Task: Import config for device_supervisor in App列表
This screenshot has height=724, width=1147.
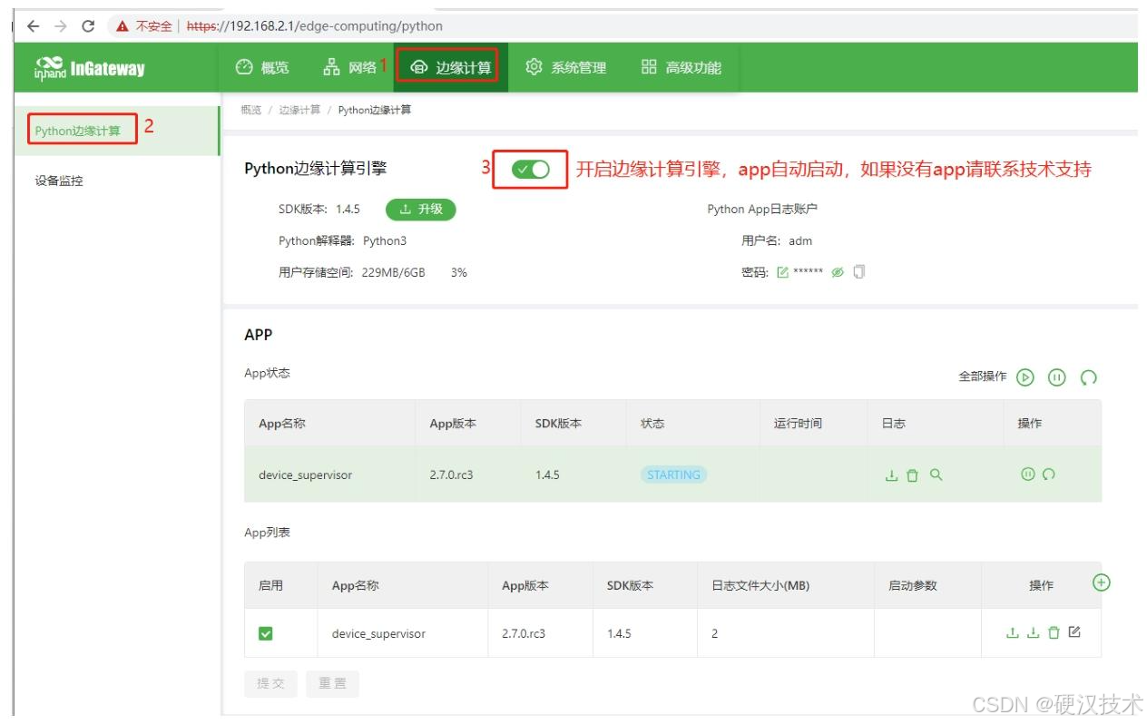Action: click(x=1013, y=633)
